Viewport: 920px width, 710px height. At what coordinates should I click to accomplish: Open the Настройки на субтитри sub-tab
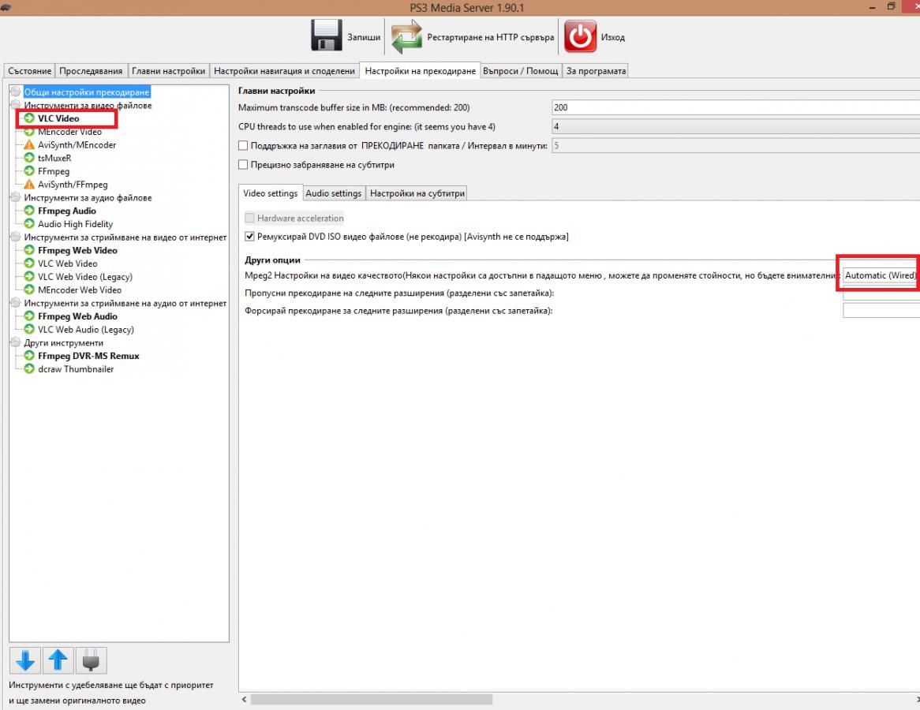pyautogui.click(x=417, y=193)
